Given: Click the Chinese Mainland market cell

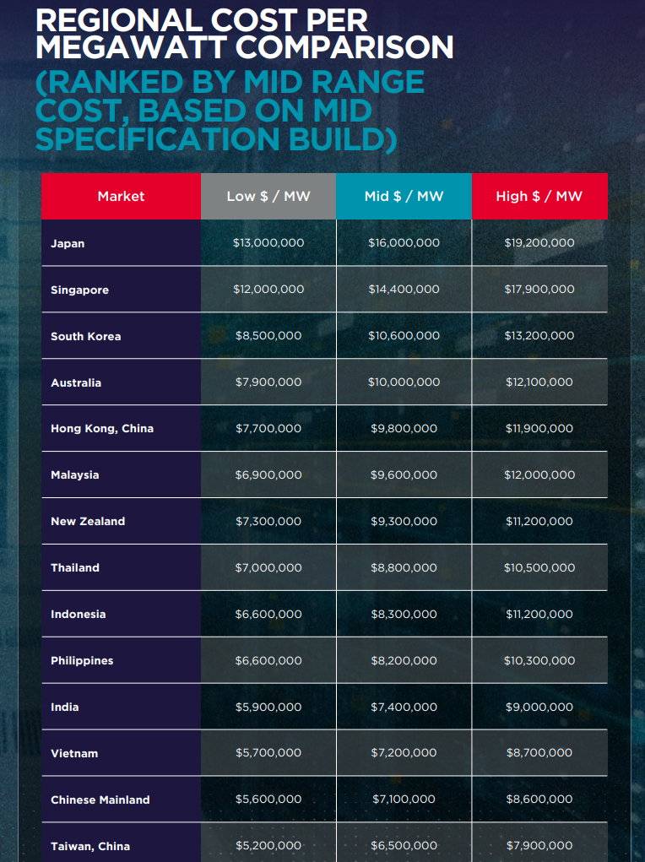Looking at the screenshot, I should [x=100, y=800].
